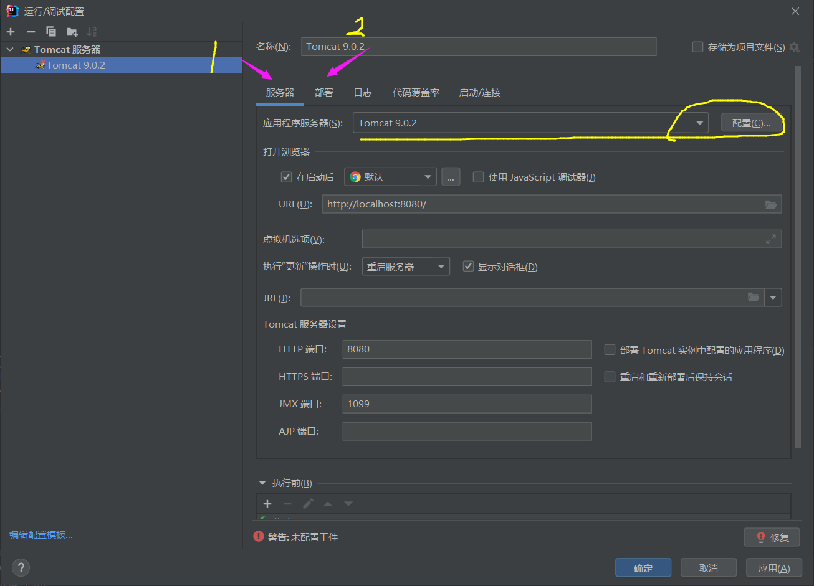Enable 使用 JavaScript 调试器 checkbox
The image size is (814, 586).
click(x=478, y=177)
